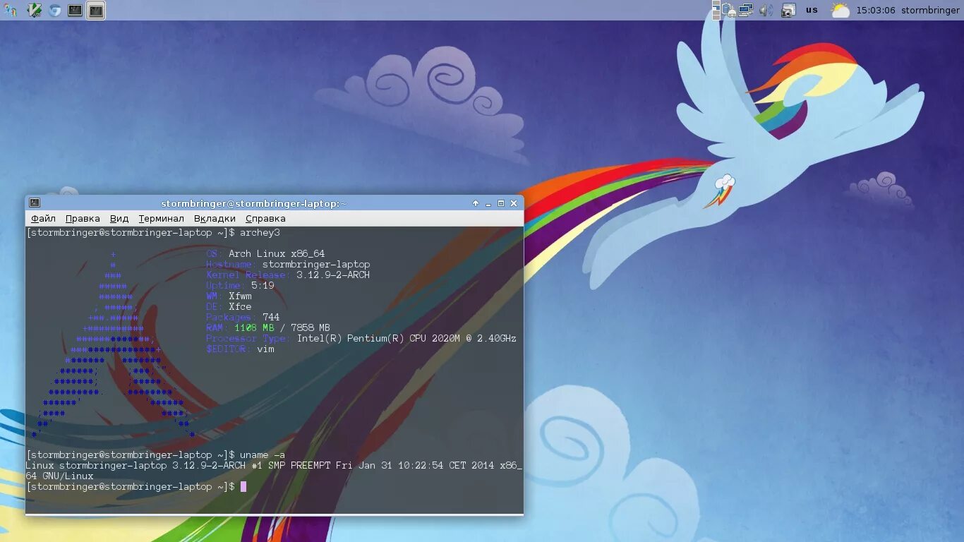Click the processor text 'Intel(R) Pentium(R) CPU 2020M'

point(378,339)
